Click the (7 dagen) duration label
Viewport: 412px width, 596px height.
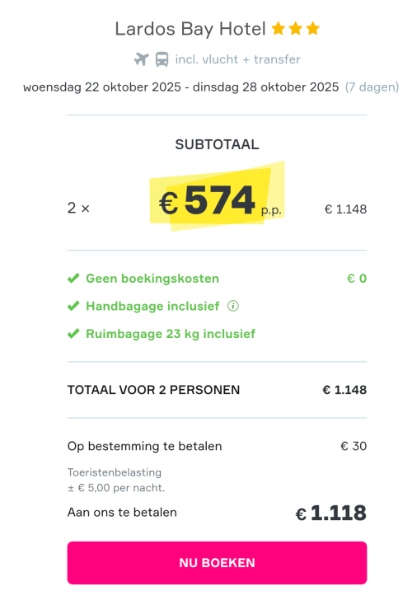click(372, 87)
